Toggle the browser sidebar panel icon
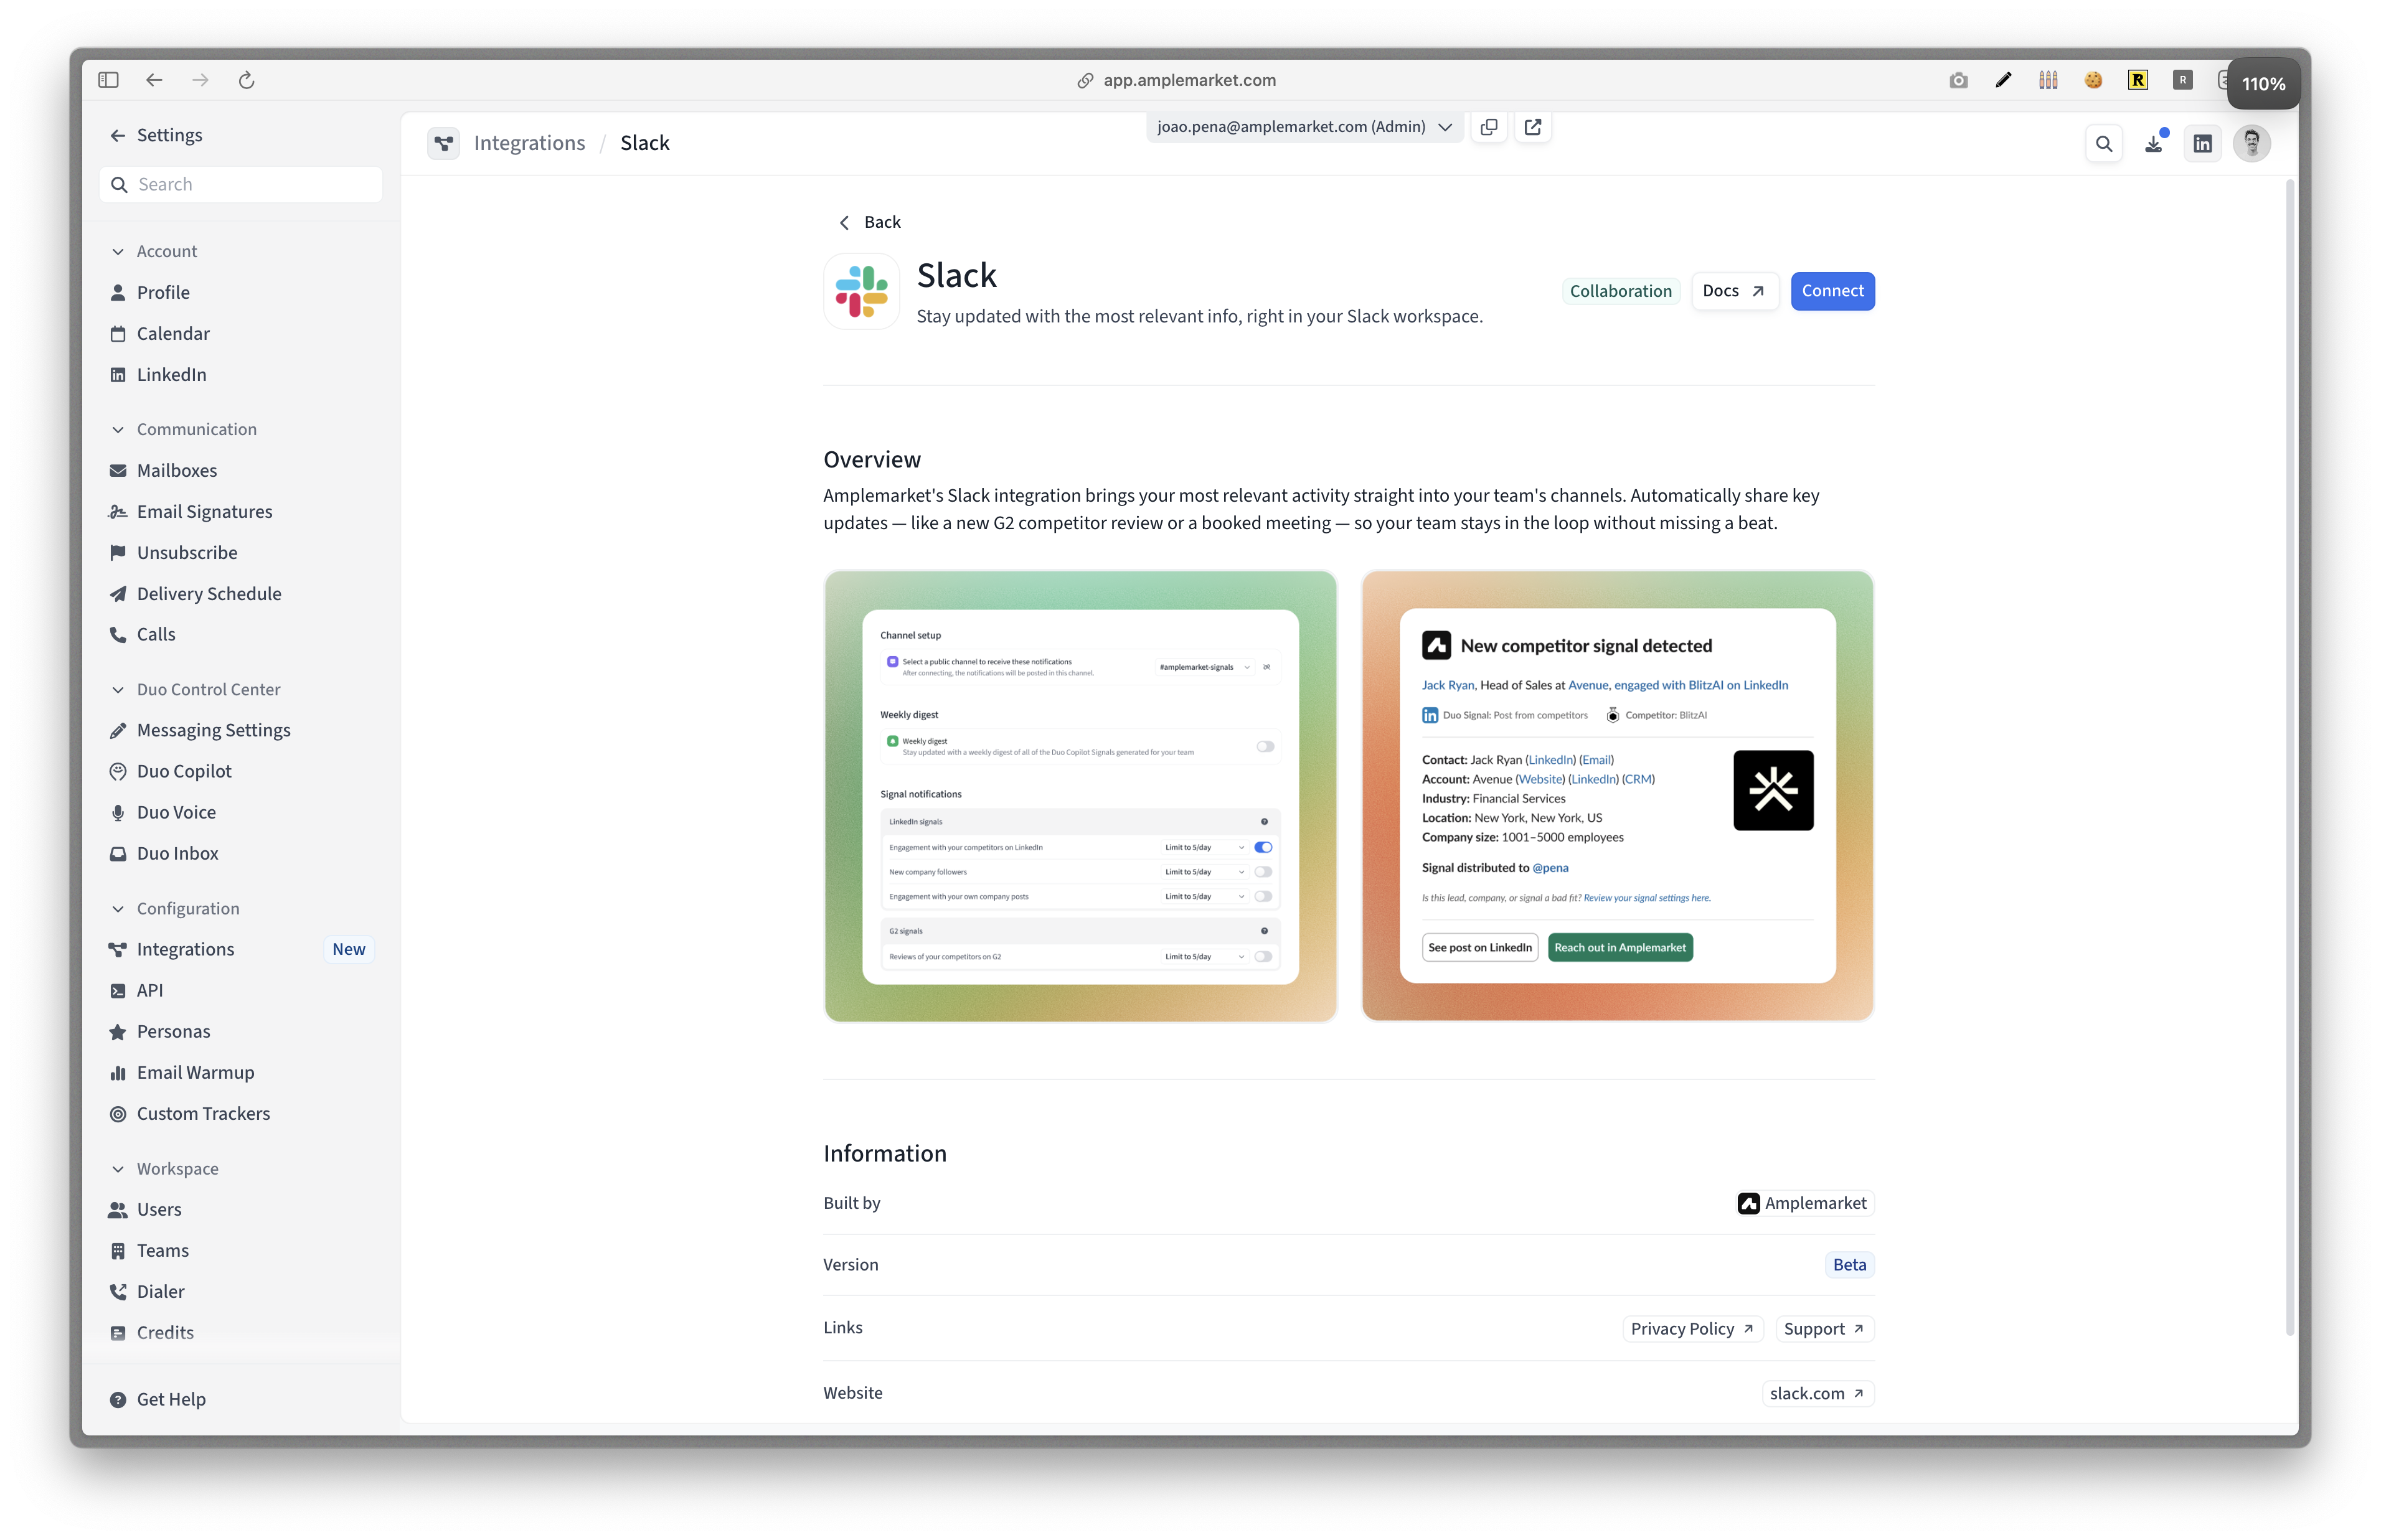The height and width of the screenshot is (1540, 2381). coord(109,80)
